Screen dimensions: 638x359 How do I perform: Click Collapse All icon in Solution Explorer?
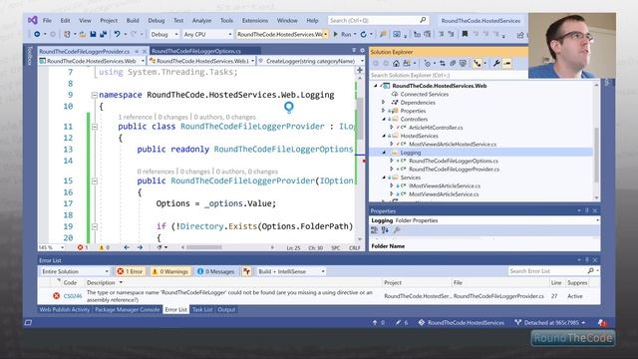pos(453,64)
